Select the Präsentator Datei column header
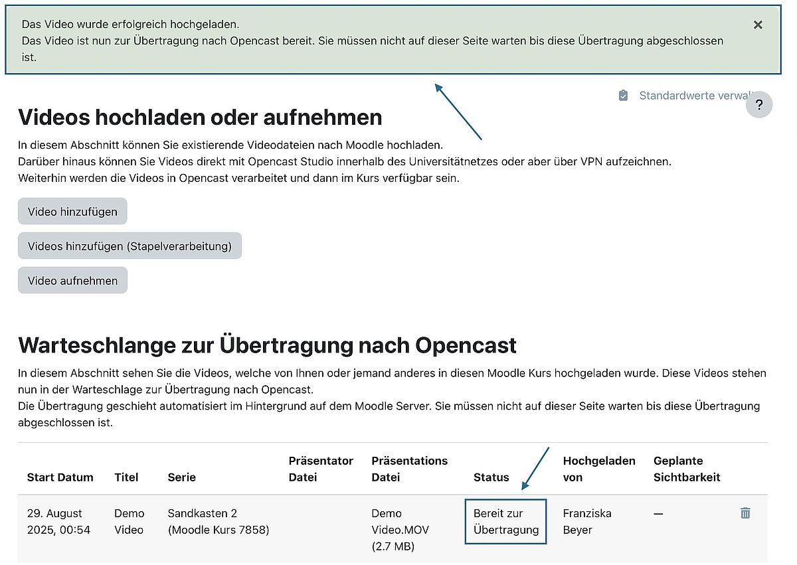The height and width of the screenshot is (565, 797). (321, 469)
